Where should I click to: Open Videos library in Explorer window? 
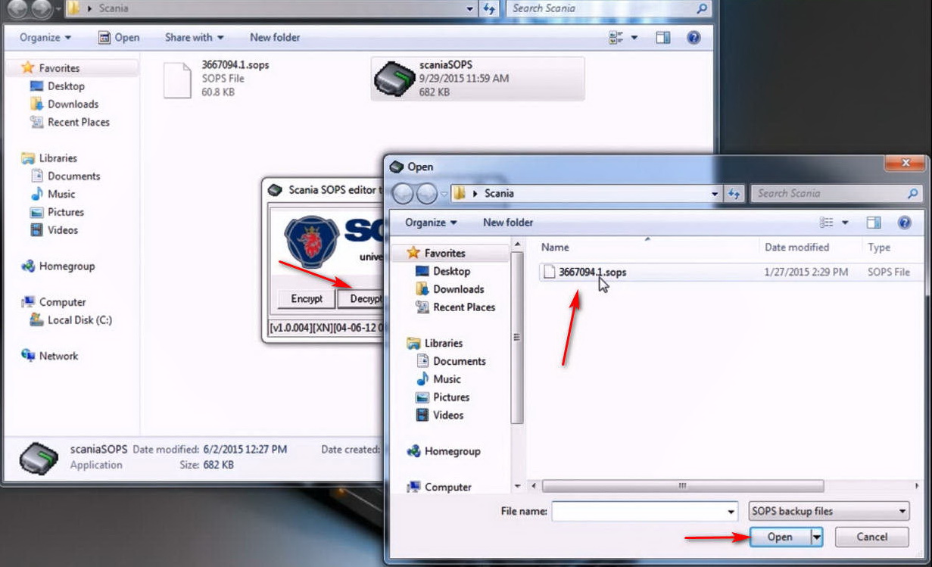coord(63,230)
